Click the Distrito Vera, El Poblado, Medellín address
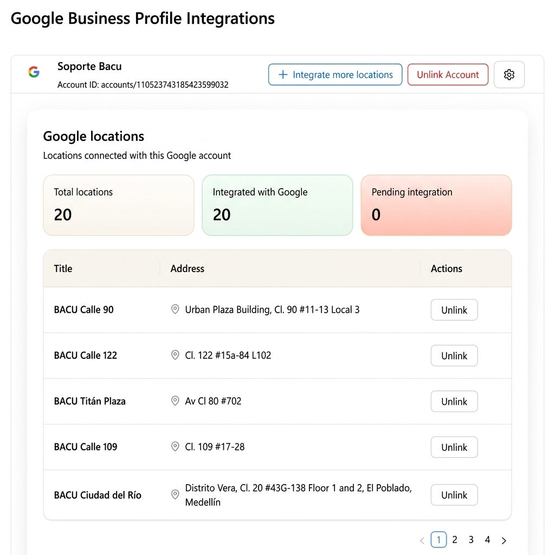 299,495
